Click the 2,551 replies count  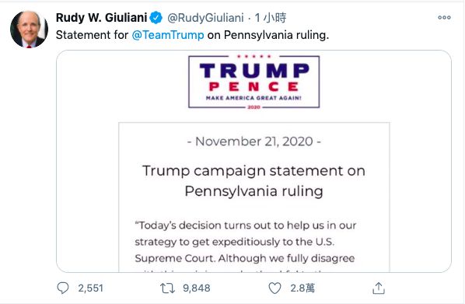(90, 288)
